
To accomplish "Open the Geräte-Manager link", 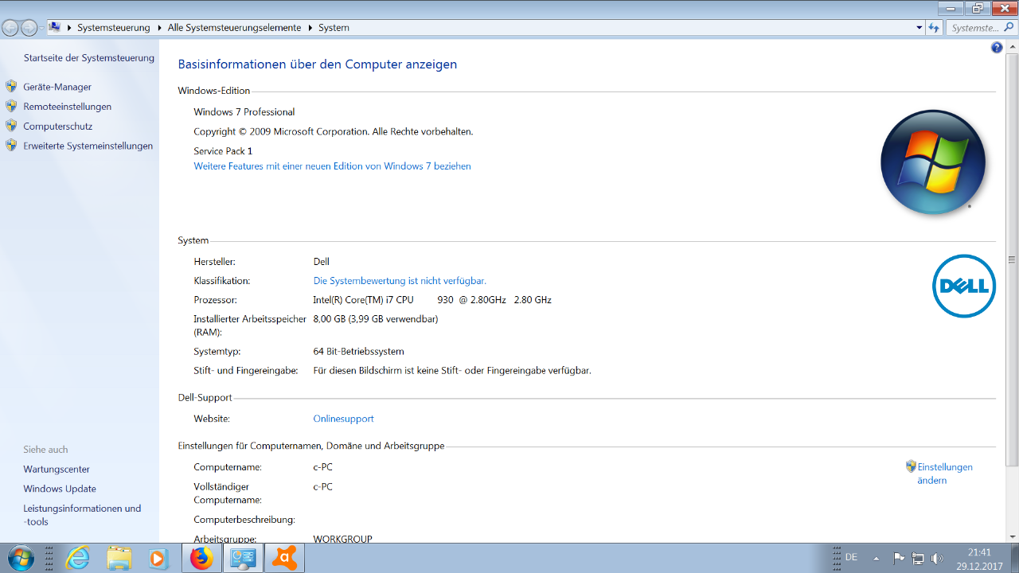I will click(57, 87).
